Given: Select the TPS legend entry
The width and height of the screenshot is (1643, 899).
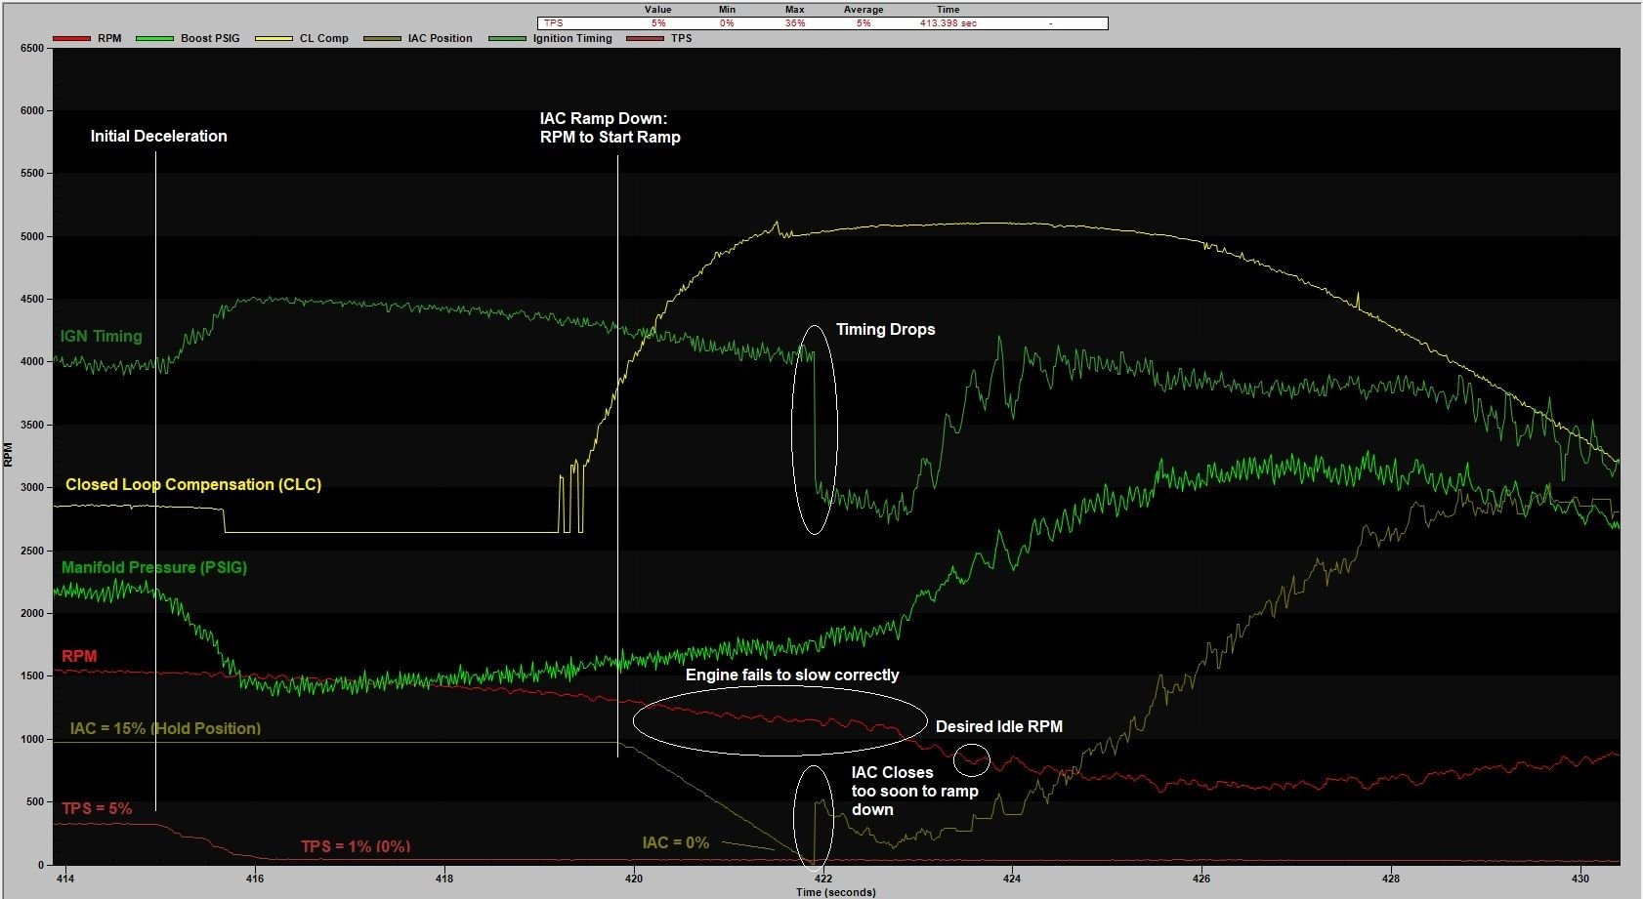Looking at the screenshot, I should tap(681, 39).
